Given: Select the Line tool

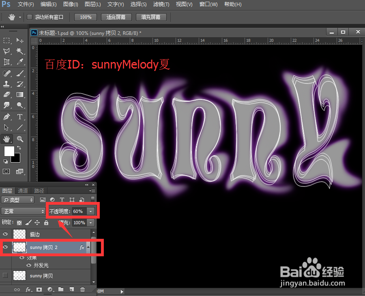Looking at the screenshot, I should coord(20,127).
